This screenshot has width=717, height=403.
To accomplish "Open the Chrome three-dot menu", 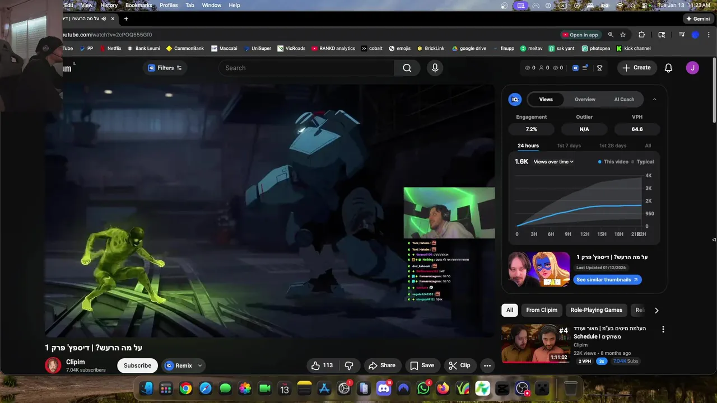I will click(x=707, y=35).
